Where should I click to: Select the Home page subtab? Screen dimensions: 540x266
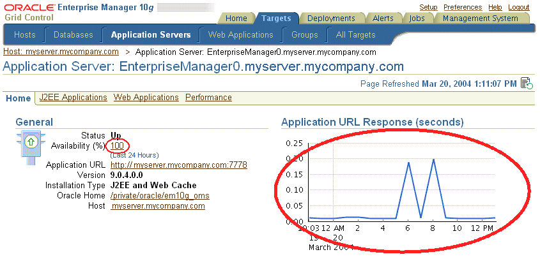[19, 98]
